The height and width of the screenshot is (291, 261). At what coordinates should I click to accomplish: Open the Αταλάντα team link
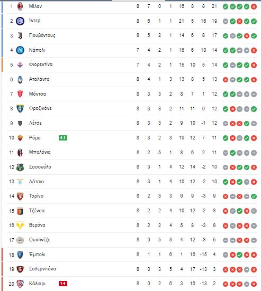pyautogui.click(x=39, y=79)
